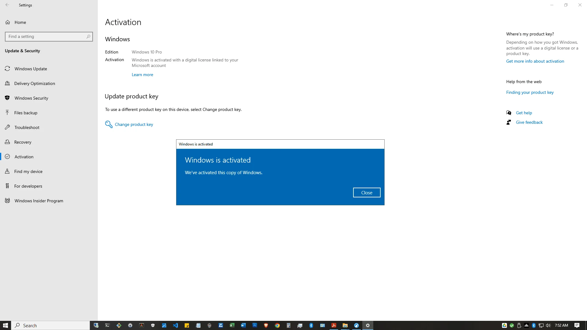Select Troubleshoot in sidebar
The width and height of the screenshot is (587, 330).
point(49,127)
